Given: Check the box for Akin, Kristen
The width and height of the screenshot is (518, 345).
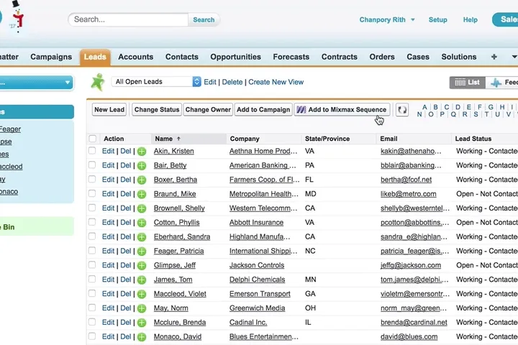Looking at the screenshot, I should 92,151.
